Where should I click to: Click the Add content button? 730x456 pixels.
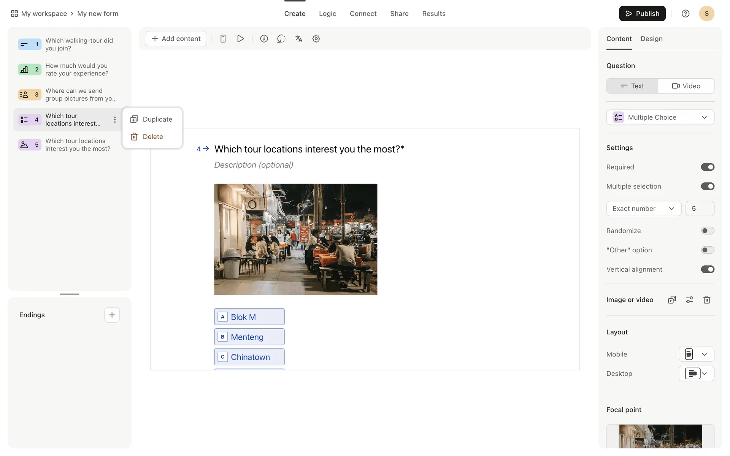click(176, 39)
